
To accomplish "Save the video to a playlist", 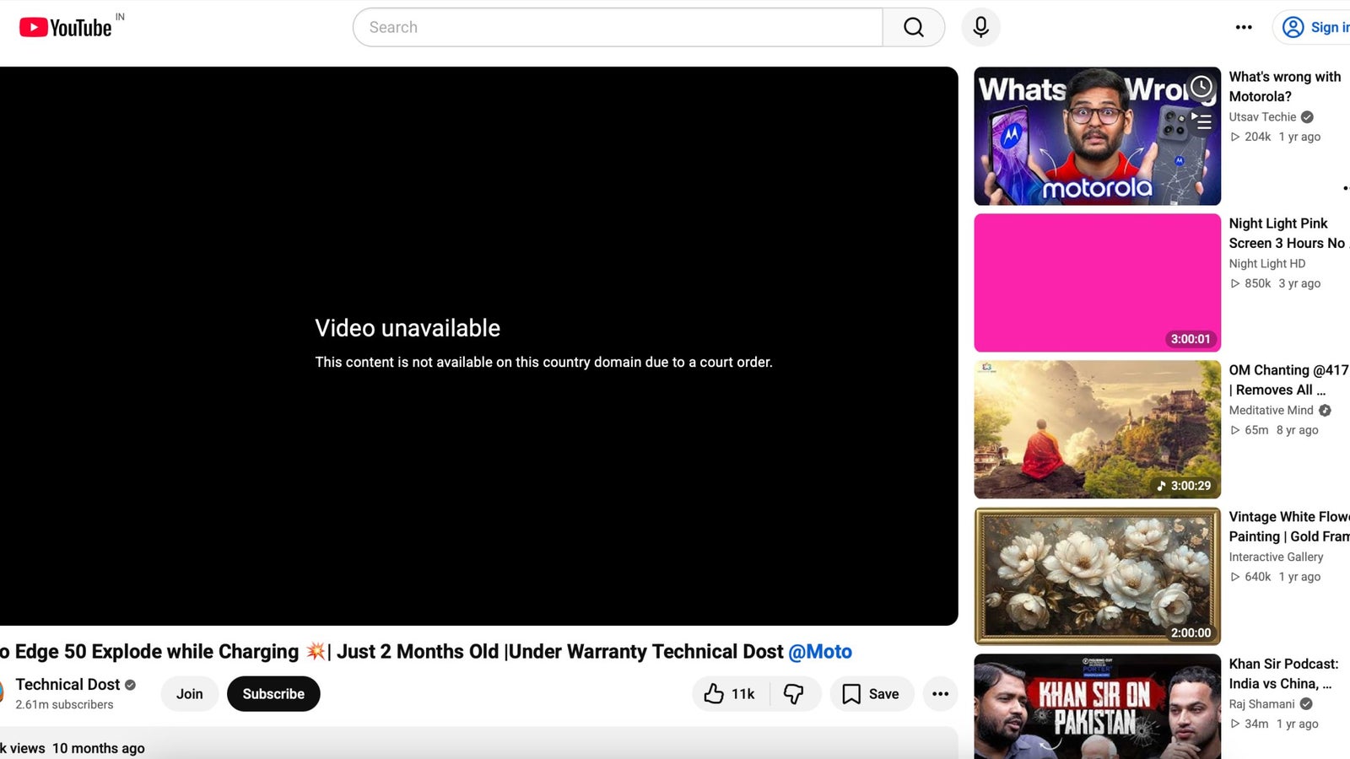I will click(x=872, y=694).
